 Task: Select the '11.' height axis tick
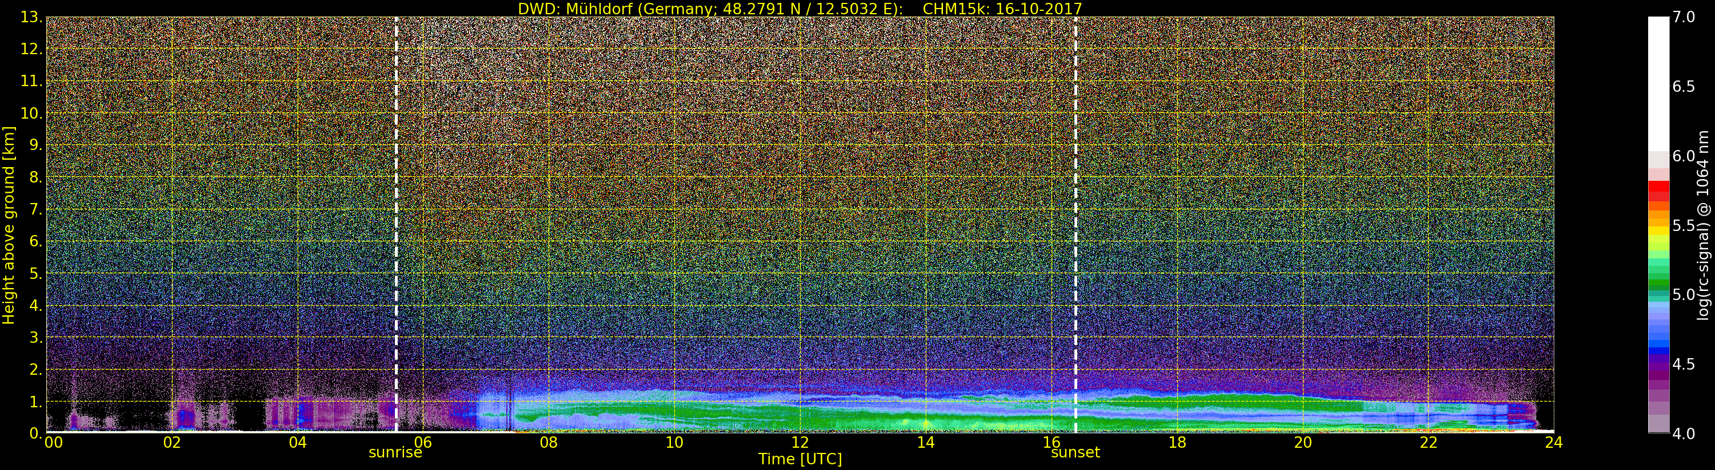pyautogui.click(x=31, y=81)
